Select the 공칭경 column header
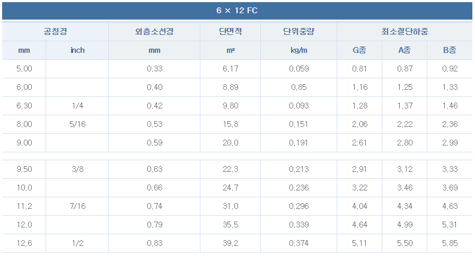The width and height of the screenshot is (475, 256). point(55,31)
